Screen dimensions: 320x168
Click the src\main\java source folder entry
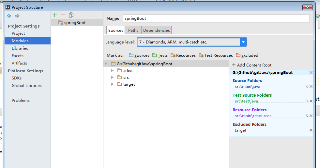(248, 87)
